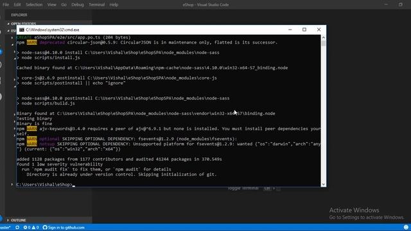Open the View menu

point(51,4)
